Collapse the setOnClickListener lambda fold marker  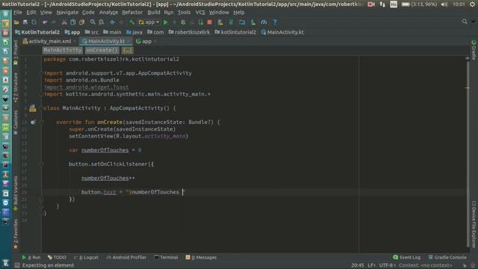point(43,164)
